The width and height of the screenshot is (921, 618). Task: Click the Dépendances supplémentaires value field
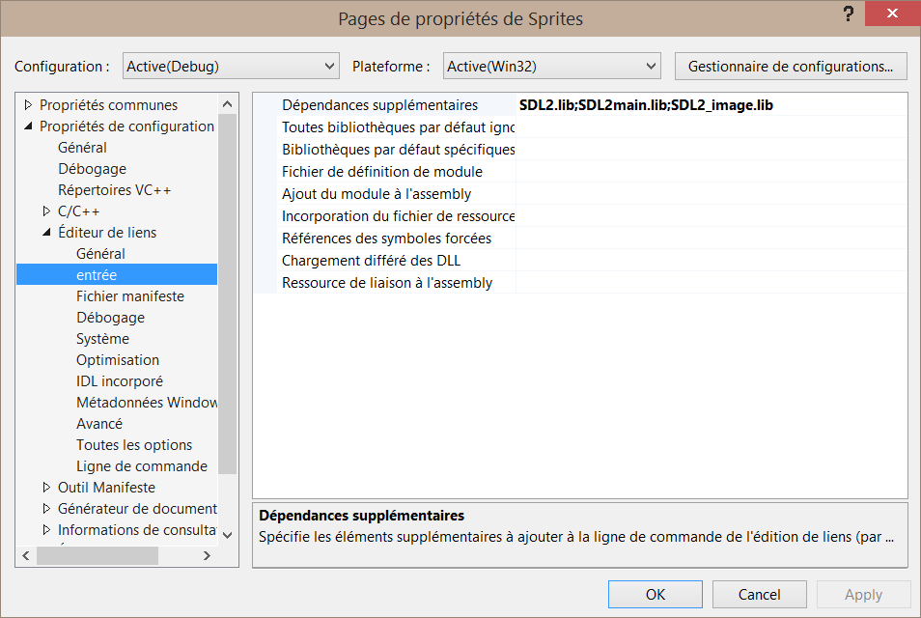tap(711, 105)
